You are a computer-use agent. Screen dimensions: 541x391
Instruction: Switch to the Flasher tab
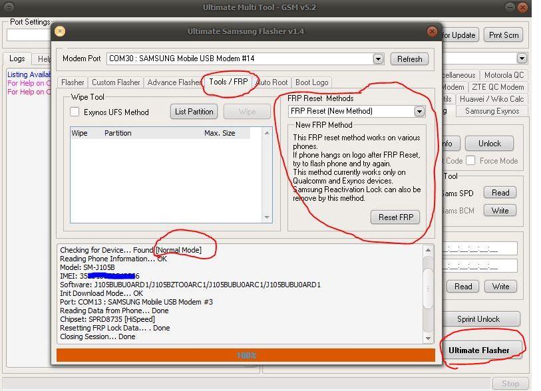coord(73,82)
